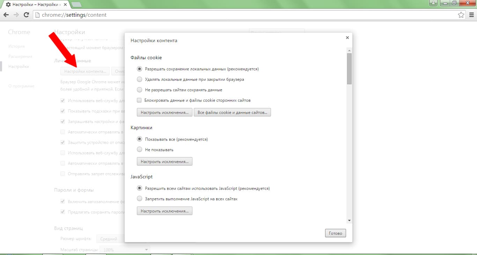
Task: Close the content settings dialog with X
Action: tap(347, 38)
